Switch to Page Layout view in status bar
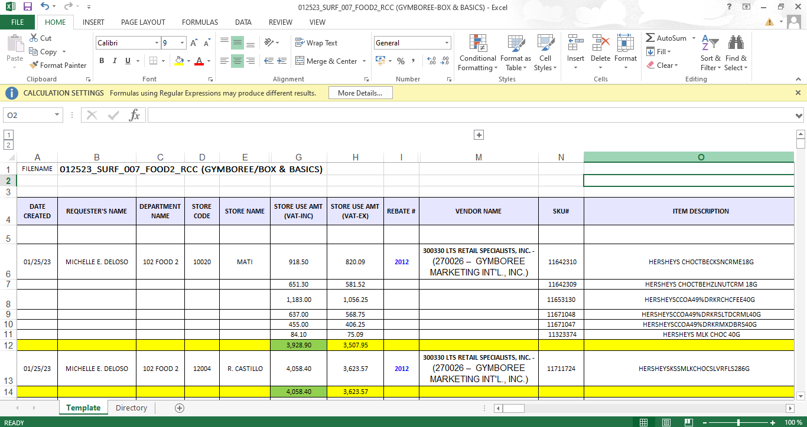 pos(666,422)
